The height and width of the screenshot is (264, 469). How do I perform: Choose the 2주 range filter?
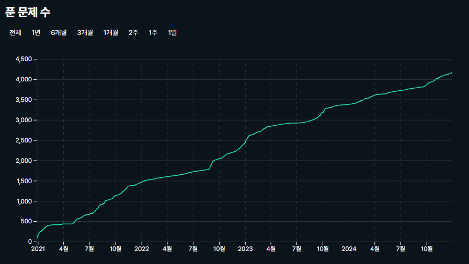(133, 32)
